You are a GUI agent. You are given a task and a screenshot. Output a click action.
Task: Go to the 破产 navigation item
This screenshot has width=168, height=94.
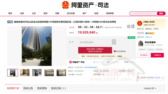(85, 13)
